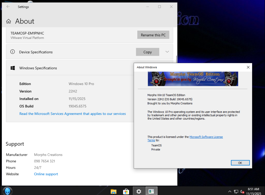Open the Online support website link
The width and height of the screenshot is (265, 195).
pos(46,174)
